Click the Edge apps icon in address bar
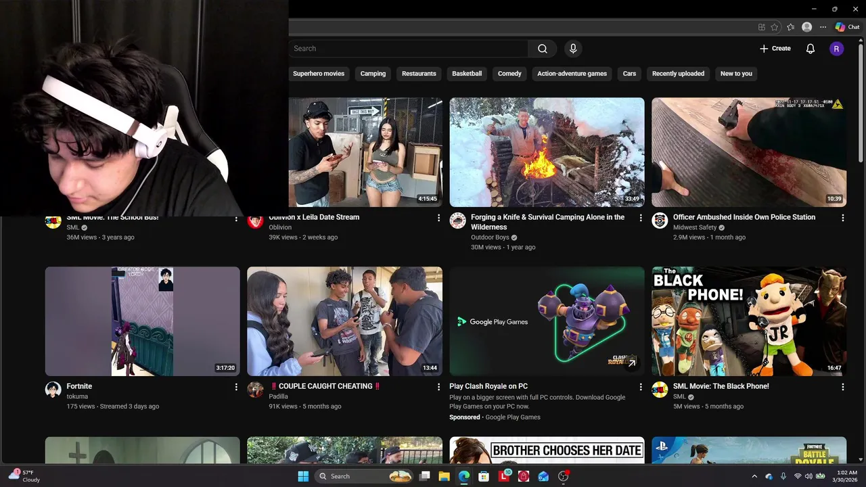866x487 pixels. pos(762,27)
